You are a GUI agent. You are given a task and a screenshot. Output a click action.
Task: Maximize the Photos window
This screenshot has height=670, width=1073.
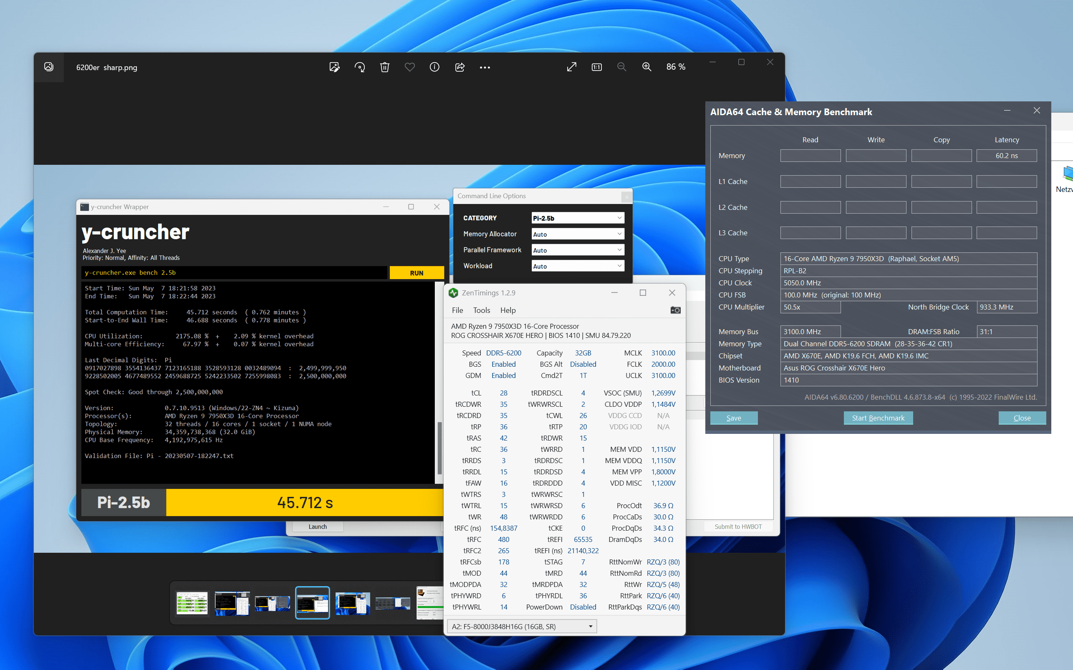coord(741,62)
